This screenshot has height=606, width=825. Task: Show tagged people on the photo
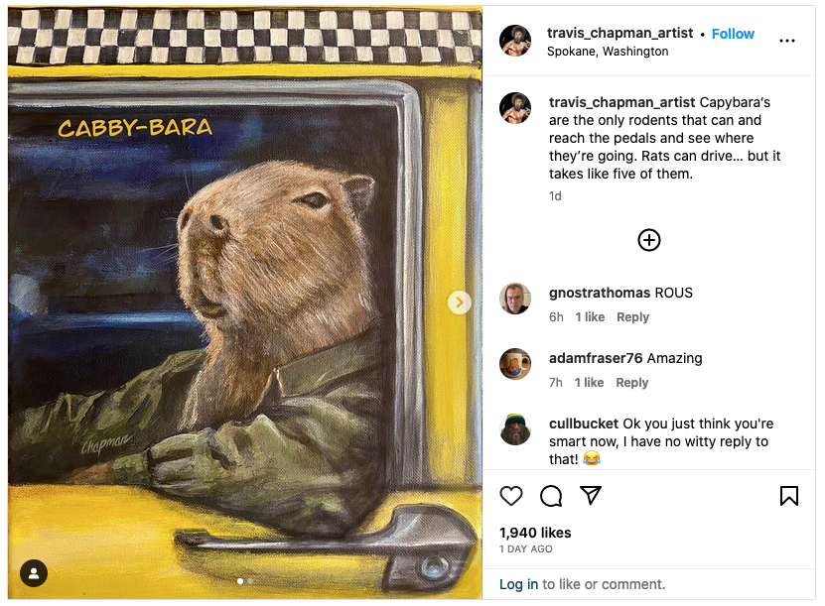pos(34,573)
